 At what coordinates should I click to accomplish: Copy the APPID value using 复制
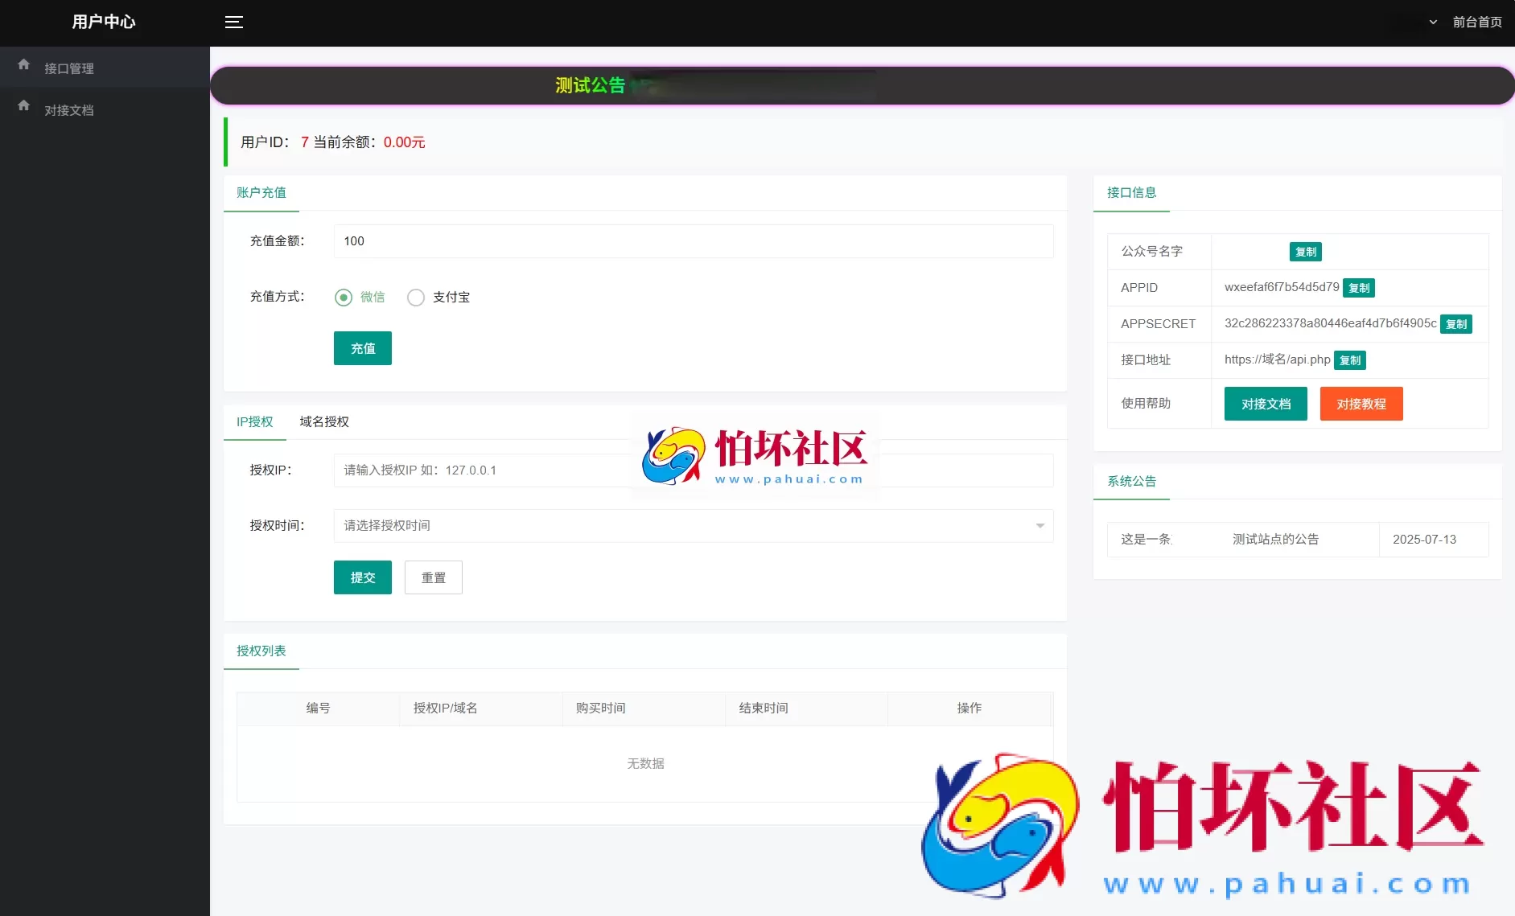click(x=1358, y=288)
